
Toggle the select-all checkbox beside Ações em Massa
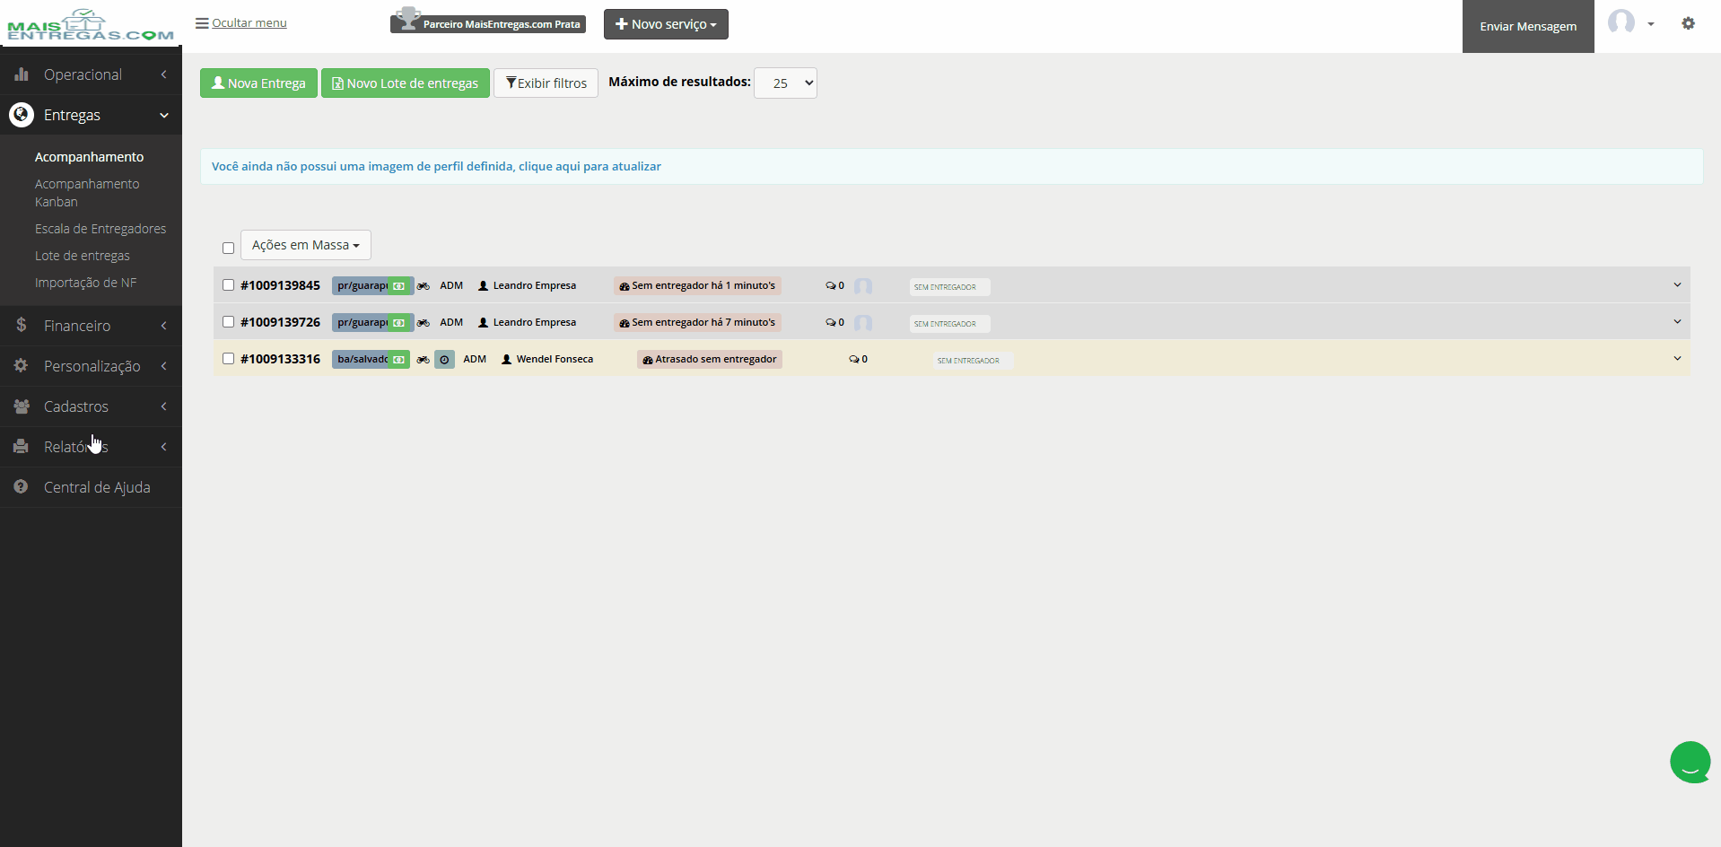228,248
